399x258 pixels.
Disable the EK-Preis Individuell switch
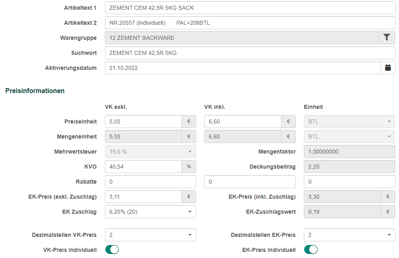coord(311,249)
